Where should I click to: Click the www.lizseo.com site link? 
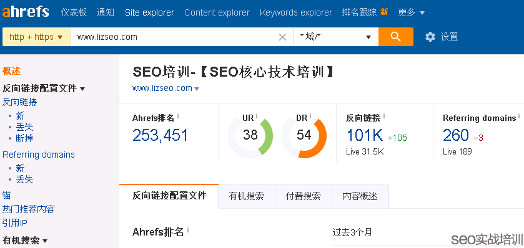click(x=162, y=88)
